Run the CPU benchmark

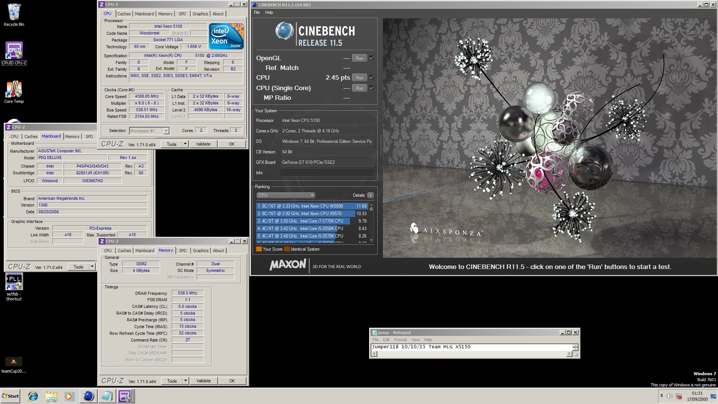tap(359, 78)
